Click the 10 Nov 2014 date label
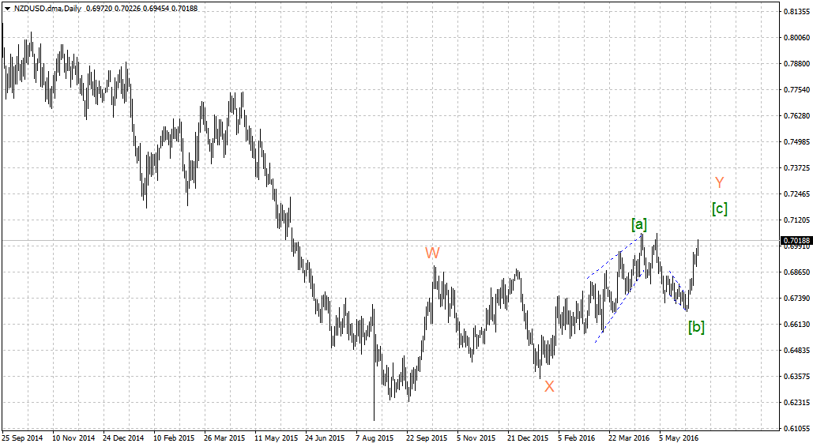813x447 pixels. click(73, 438)
